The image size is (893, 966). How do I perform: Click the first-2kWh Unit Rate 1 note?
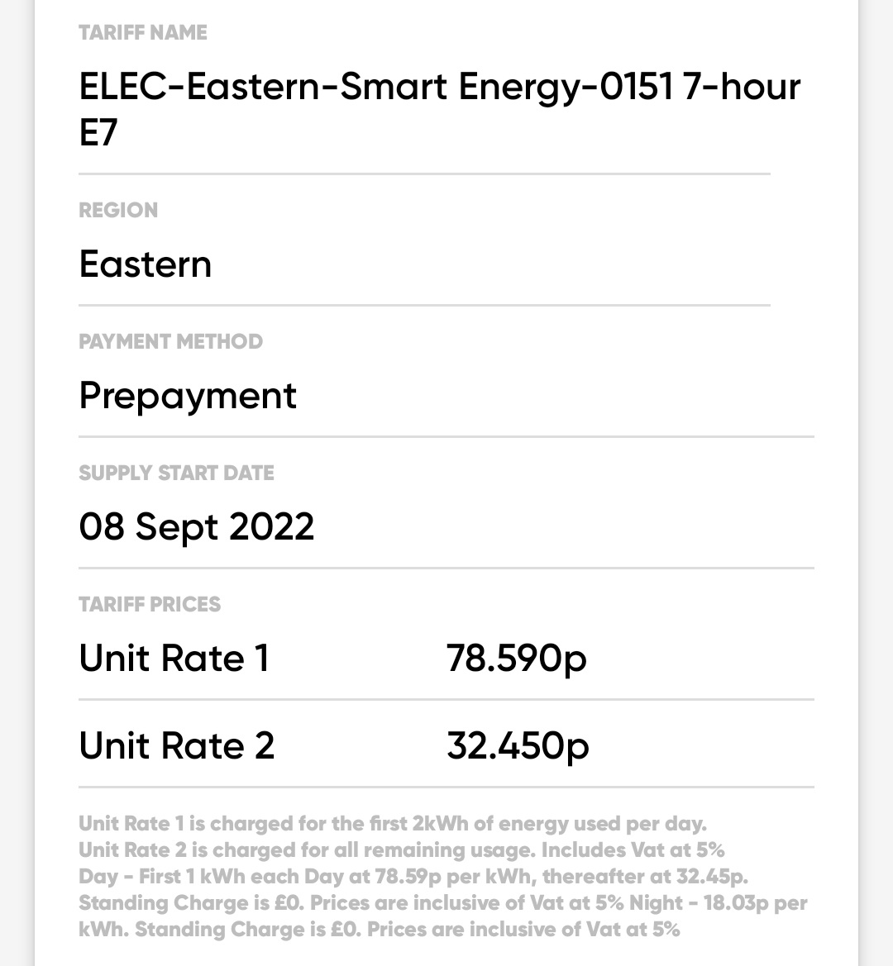(392, 824)
